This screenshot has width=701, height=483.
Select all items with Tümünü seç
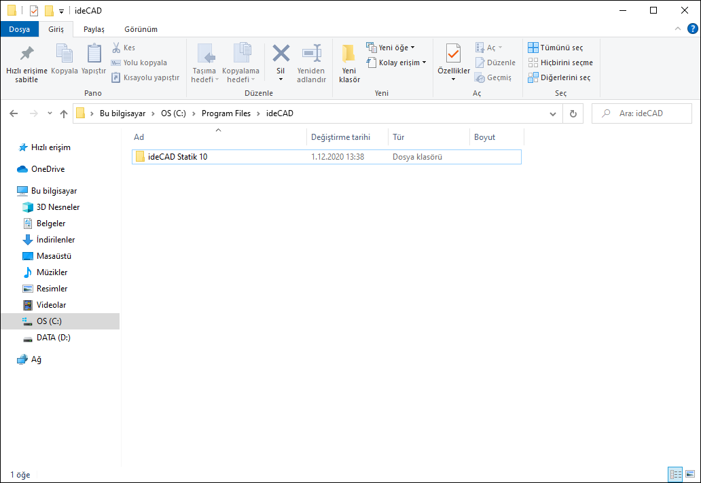pyautogui.click(x=555, y=48)
